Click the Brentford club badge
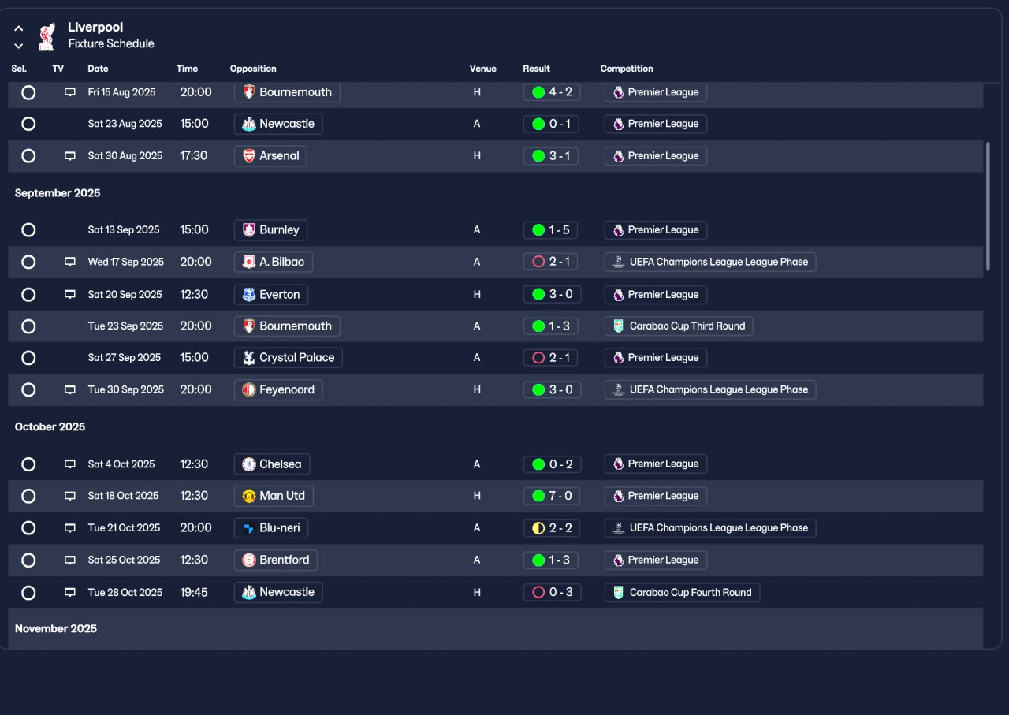Screen dimensions: 1009x715 [249, 560]
